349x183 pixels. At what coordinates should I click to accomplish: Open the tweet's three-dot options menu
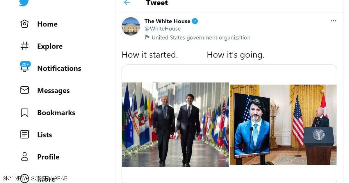[333, 21]
